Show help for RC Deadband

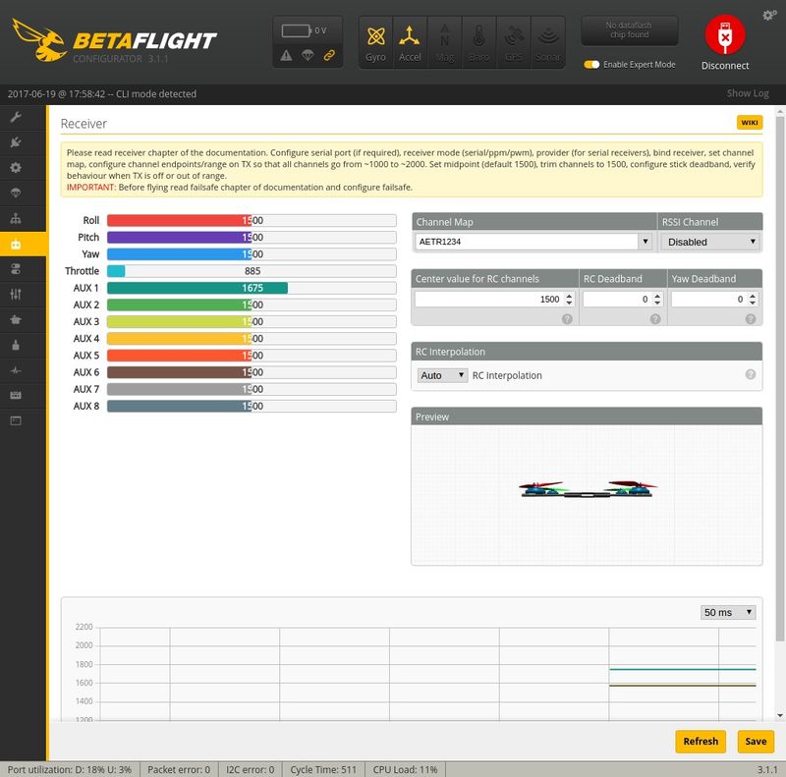pos(655,319)
